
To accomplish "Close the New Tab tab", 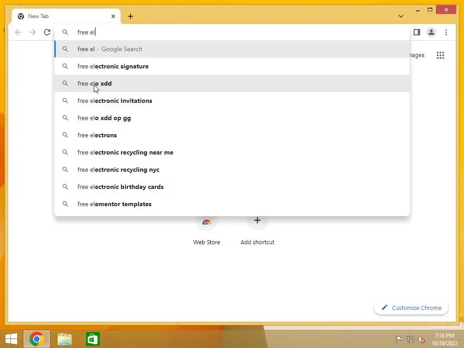I will pos(113,16).
